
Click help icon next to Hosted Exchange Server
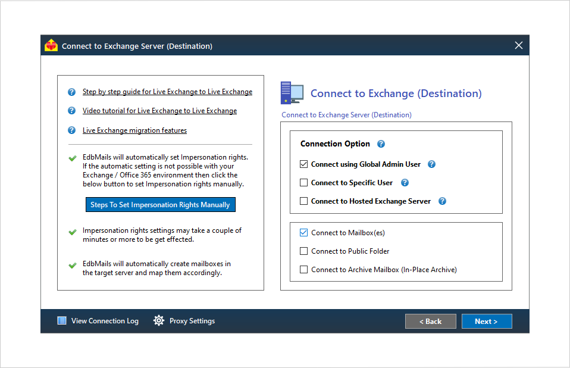pyautogui.click(x=442, y=201)
